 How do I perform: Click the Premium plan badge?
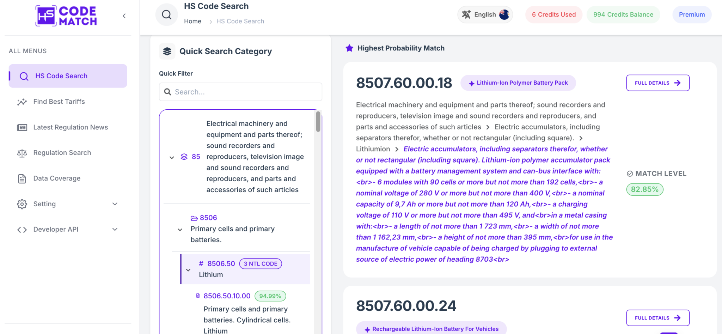[692, 14]
